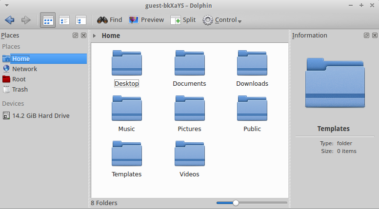The width and height of the screenshot is (379, 209).
Task: Click the Pictures folder label
Action: (x=189, y=129)
